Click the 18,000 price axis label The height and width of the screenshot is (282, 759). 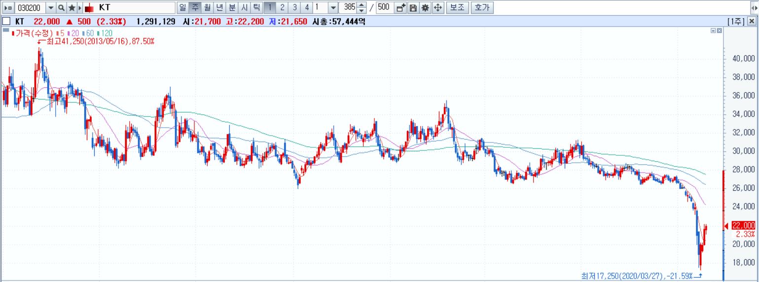[743, 262]
